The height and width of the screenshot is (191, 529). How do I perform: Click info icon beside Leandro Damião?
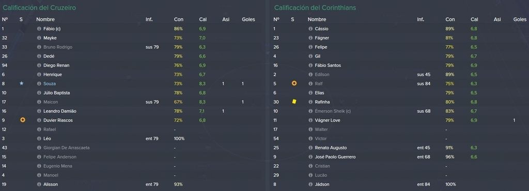coord(39,111)
